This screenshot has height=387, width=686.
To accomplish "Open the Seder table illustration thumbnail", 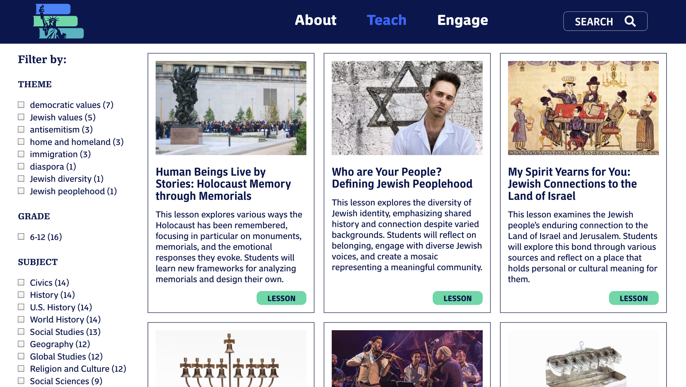I will 583,108.
